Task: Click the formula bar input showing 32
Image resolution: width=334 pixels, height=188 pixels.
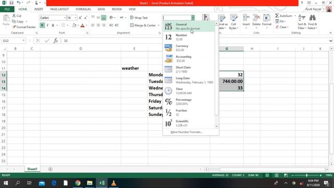Action: click(x=195, y=41)
